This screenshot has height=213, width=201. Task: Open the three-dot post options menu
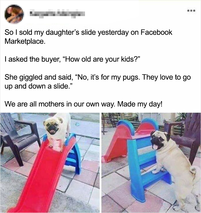(191, 10)
